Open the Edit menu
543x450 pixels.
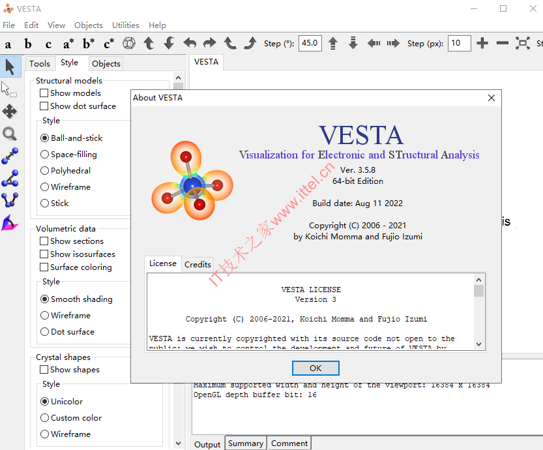[x=31, y=25]
